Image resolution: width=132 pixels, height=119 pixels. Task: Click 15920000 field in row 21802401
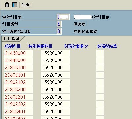tap(55, 112)
